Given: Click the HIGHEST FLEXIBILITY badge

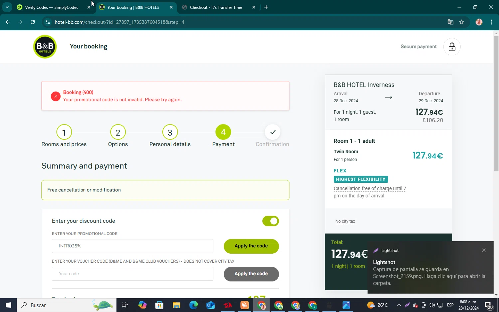Looking at the screenshot, I should point(361,179).
